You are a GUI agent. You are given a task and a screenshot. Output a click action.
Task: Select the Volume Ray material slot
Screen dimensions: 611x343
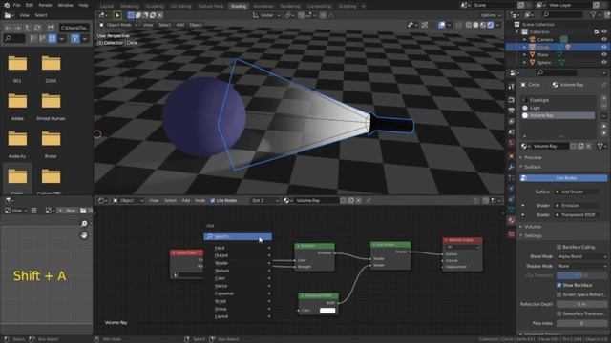[558, 115]
